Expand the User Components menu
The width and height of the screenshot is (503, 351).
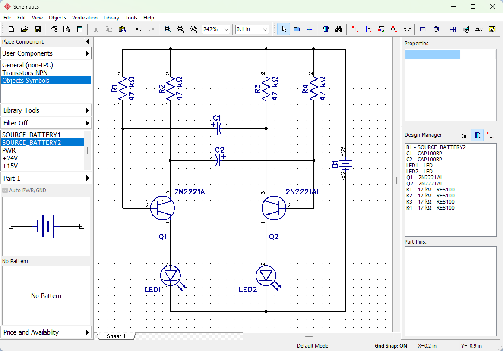[x=46, y=53]
